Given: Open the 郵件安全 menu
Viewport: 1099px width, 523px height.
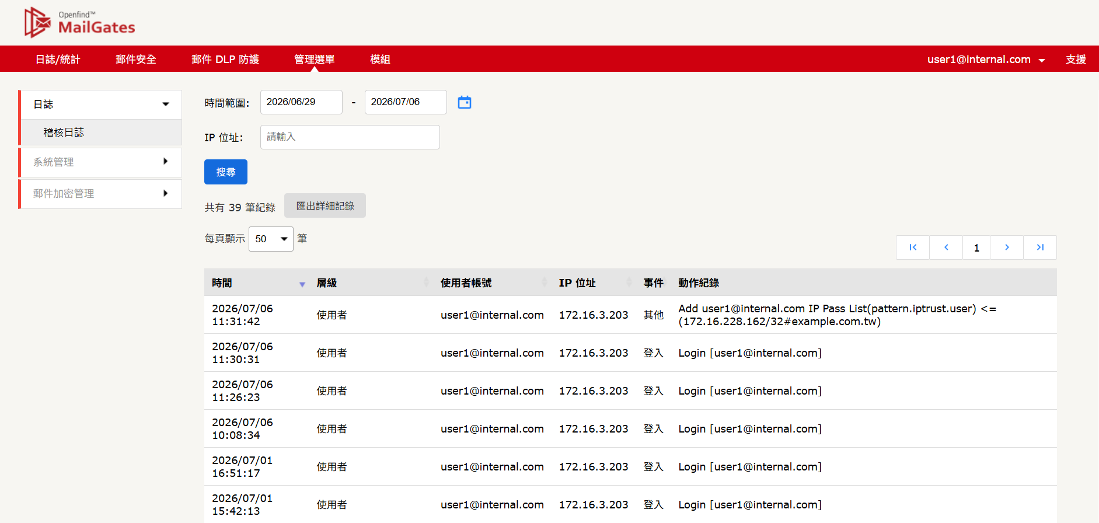Looking at the screenshot, I should pos(136,60).
